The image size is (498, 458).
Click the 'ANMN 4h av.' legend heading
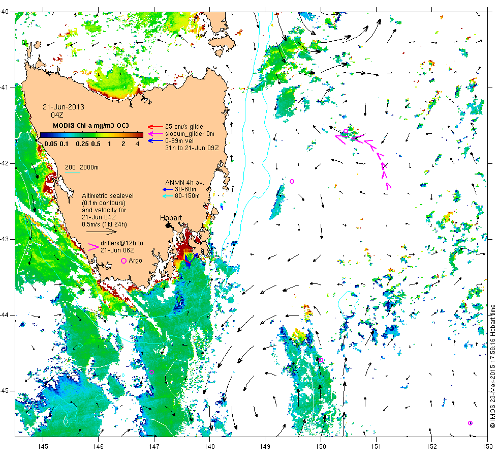(184, 183)
